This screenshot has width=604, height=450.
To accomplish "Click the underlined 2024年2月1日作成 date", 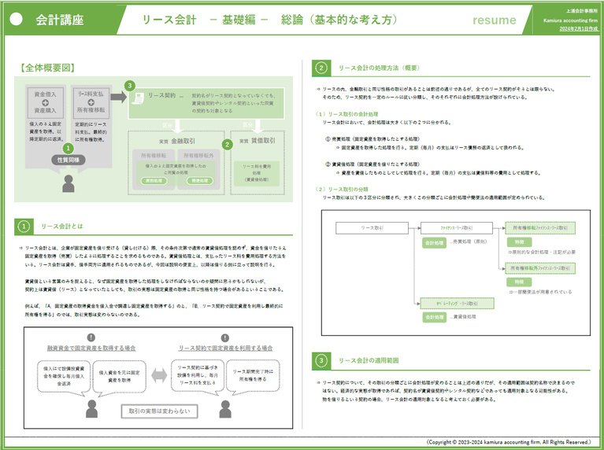I will [578, 29].
